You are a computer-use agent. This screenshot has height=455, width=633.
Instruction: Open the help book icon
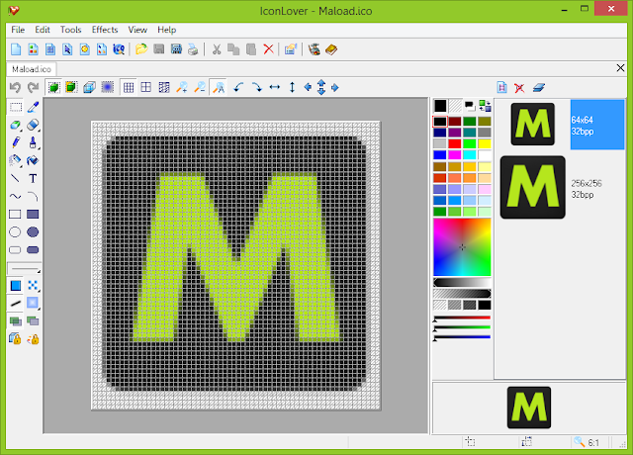point(331,49)
